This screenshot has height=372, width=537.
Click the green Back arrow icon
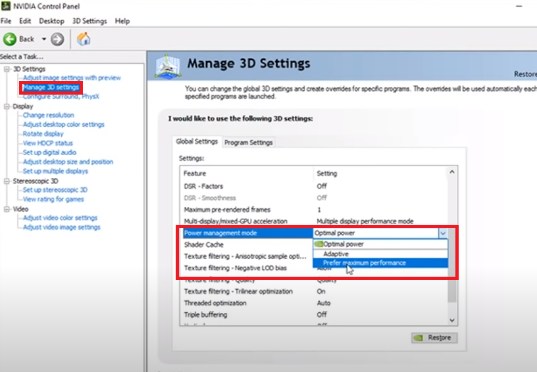coord(10,39)
